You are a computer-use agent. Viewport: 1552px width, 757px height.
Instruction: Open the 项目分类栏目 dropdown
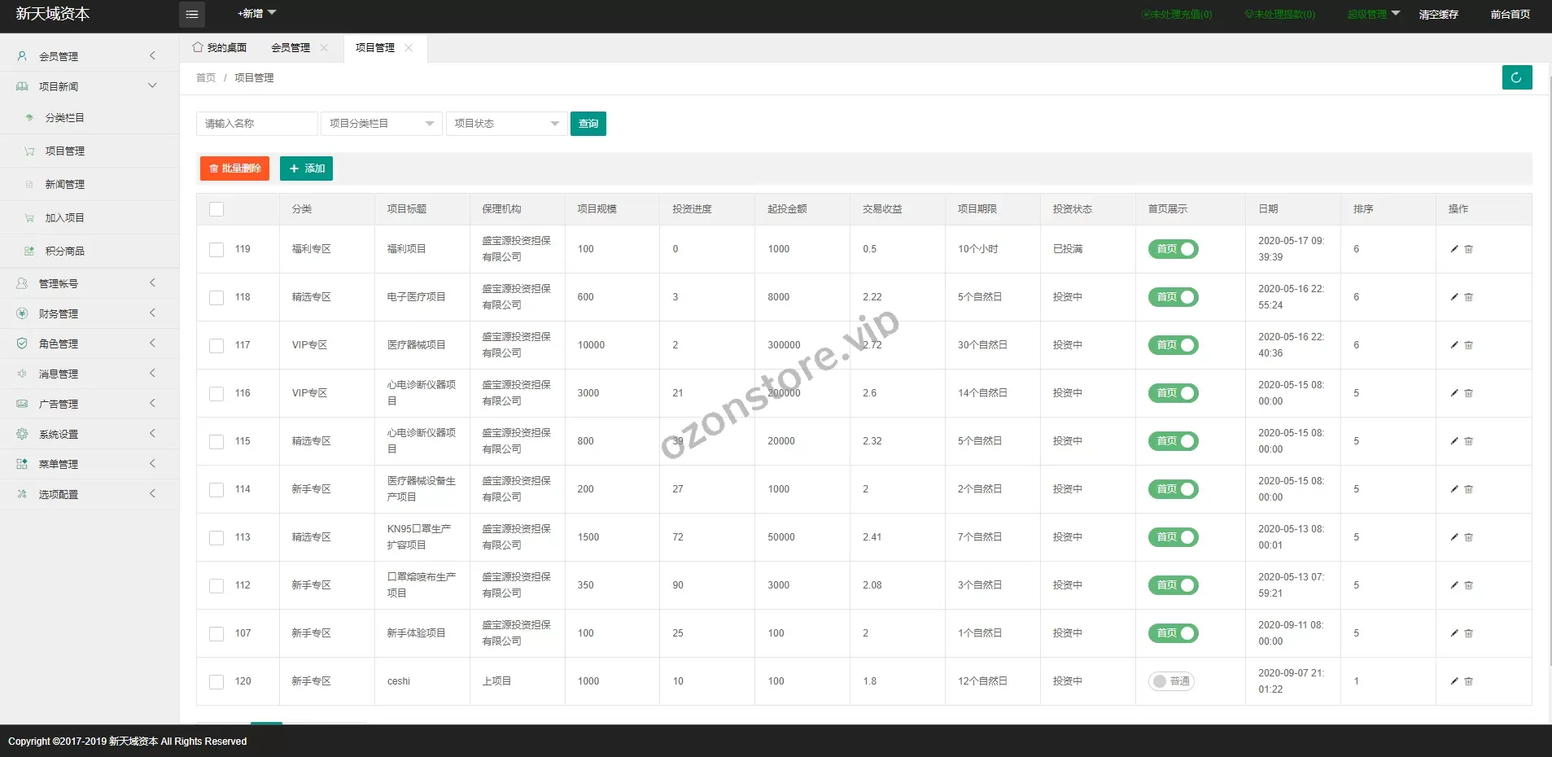pyautogui.click(x=381, y=124)
